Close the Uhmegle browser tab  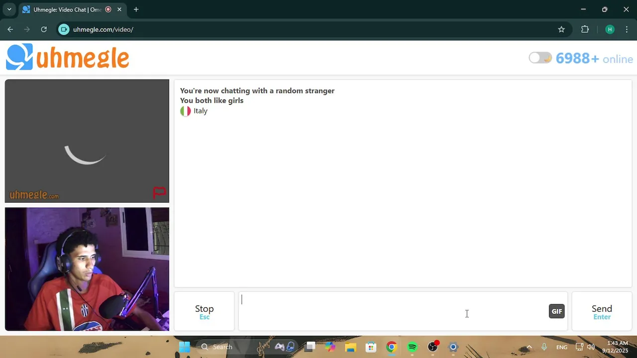coord(119,9)
